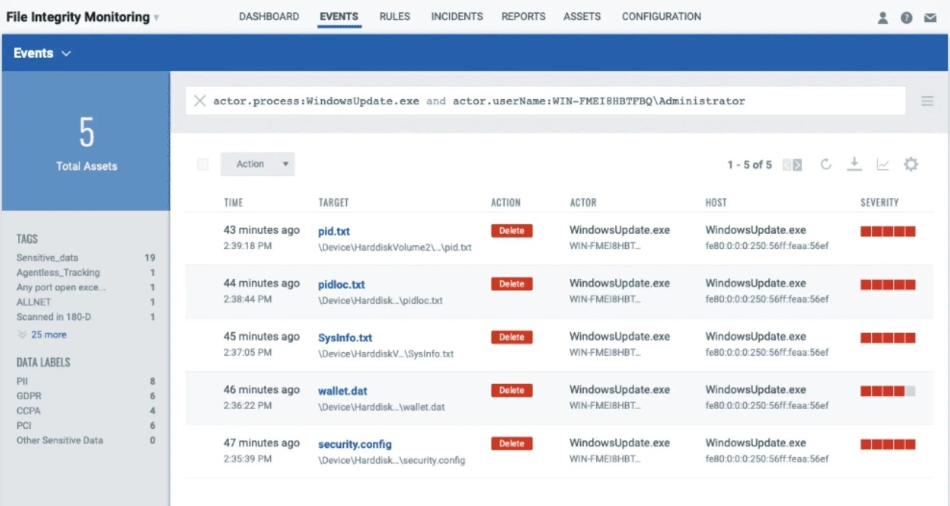Click the Delete badge for security.config
Screen dimensions: 950x506
512,443
